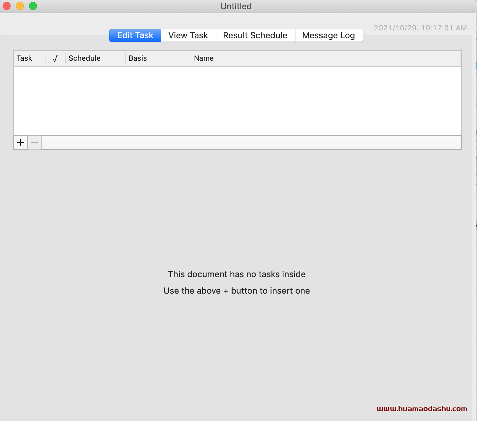Show the Message Log tab
Image resolution: width=477 pixels, height=421 pixels.
pyautogui.click(x=329, y=35)
